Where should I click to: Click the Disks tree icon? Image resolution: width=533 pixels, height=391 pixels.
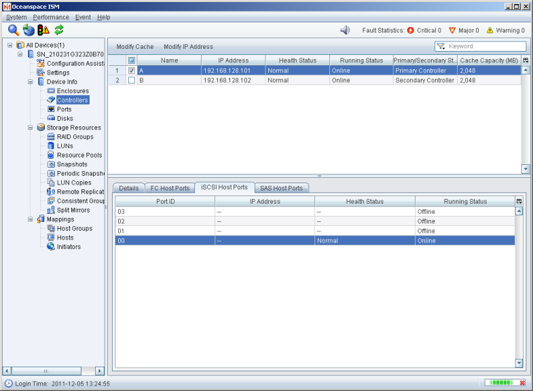(x=51, y=118)
